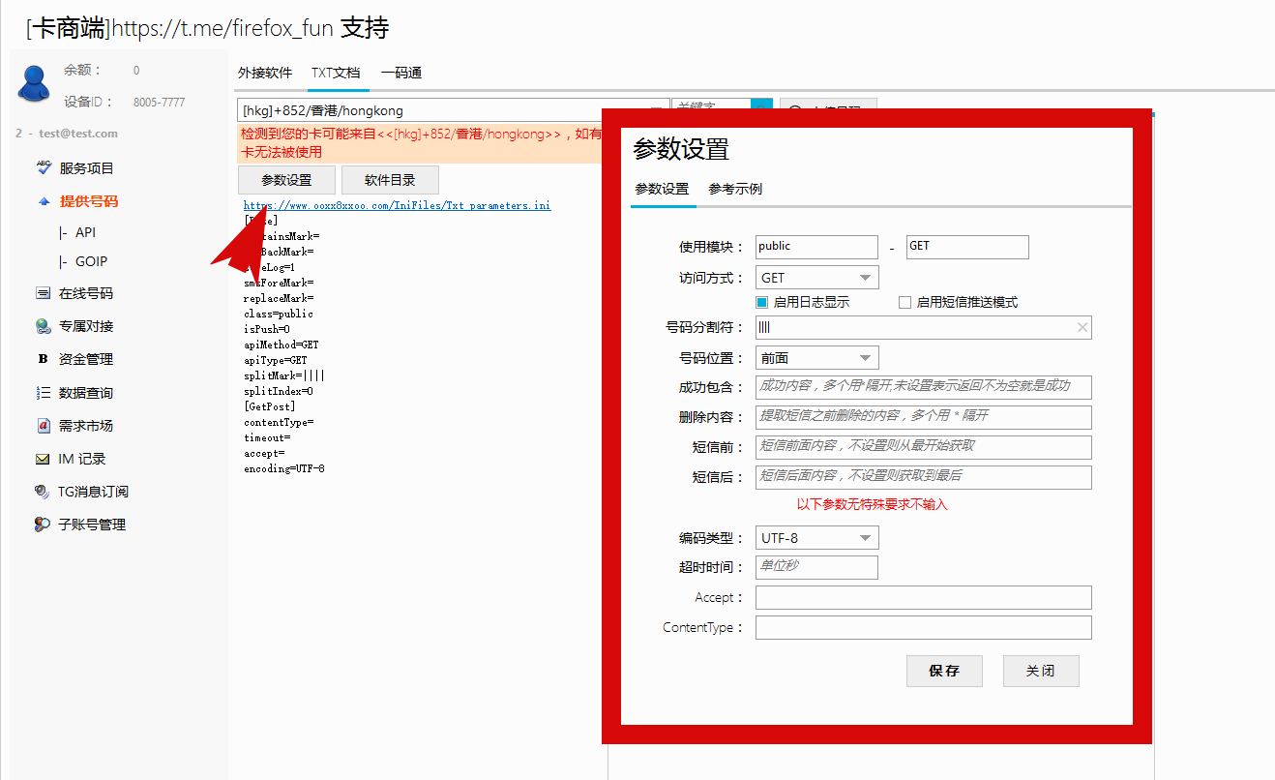The width and height of the screenshot is (1275, 780).
Task: Open the [hkg]+852/香港/hongkong combo box
Action: point(453,110)
